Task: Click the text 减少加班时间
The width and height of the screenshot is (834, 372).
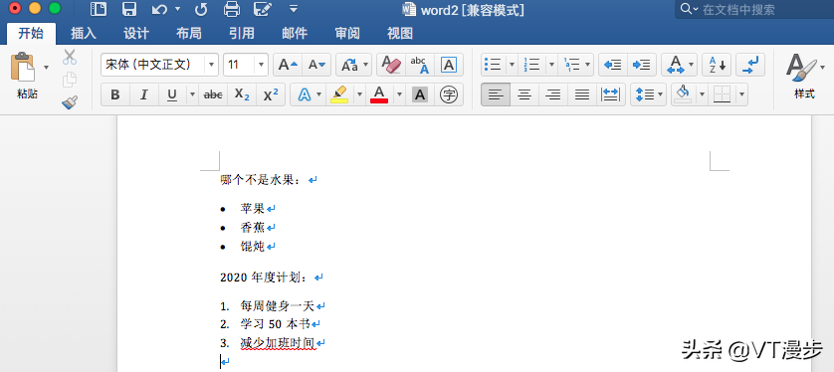Action: coord(278,343)
